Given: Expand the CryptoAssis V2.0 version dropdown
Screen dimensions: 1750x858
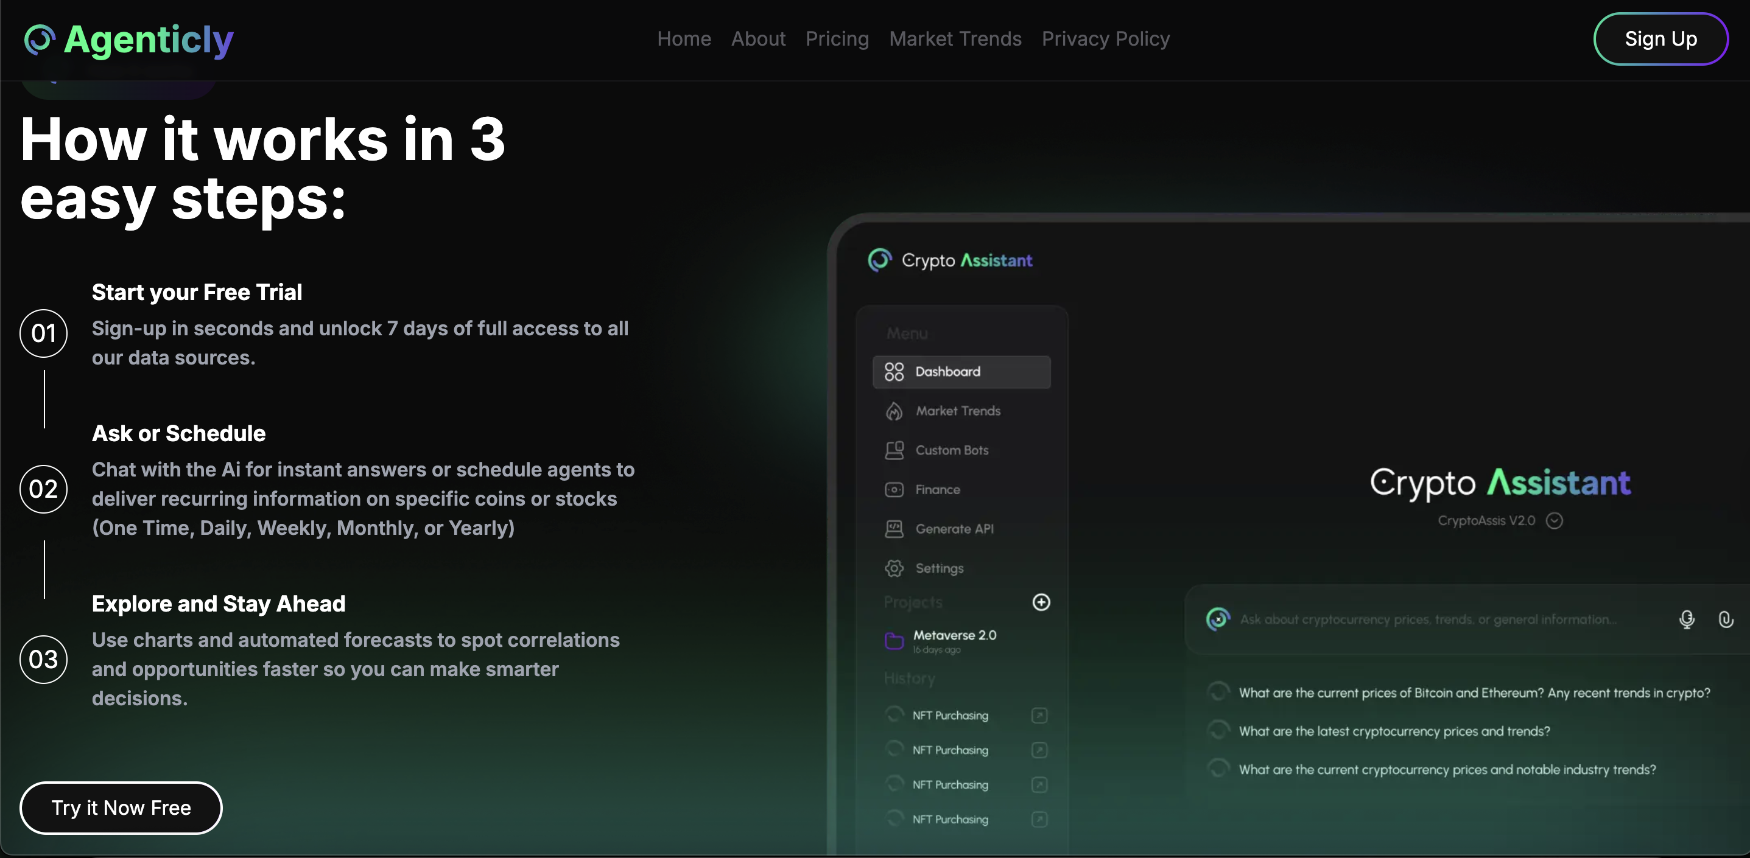Looking at the screenshot, I should pos(1555,521).
